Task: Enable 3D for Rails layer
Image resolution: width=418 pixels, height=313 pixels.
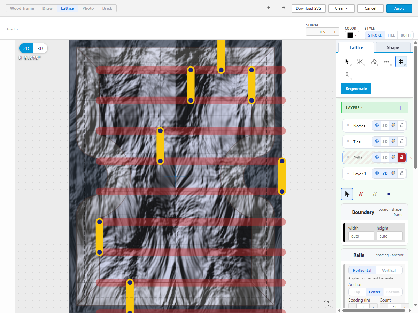Action: click(385, 158)
